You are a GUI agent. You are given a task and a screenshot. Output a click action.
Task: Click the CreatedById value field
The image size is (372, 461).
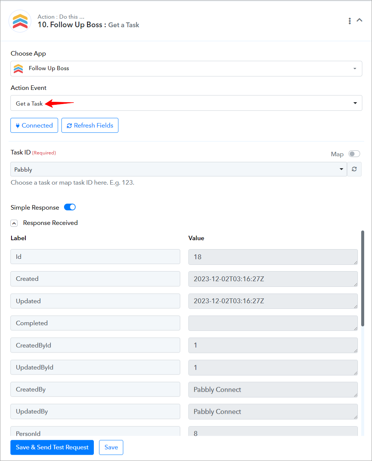click(273, 345)
